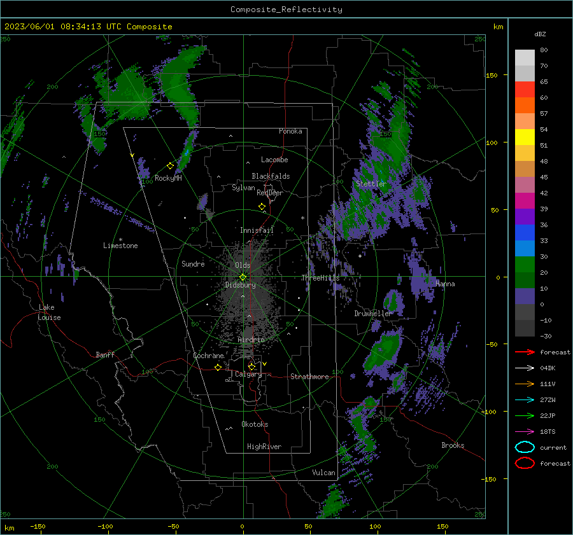The image size is (573, 535).
Task: Click the bright blue 33 dBZ swatch
Action: tap(525, 233)
